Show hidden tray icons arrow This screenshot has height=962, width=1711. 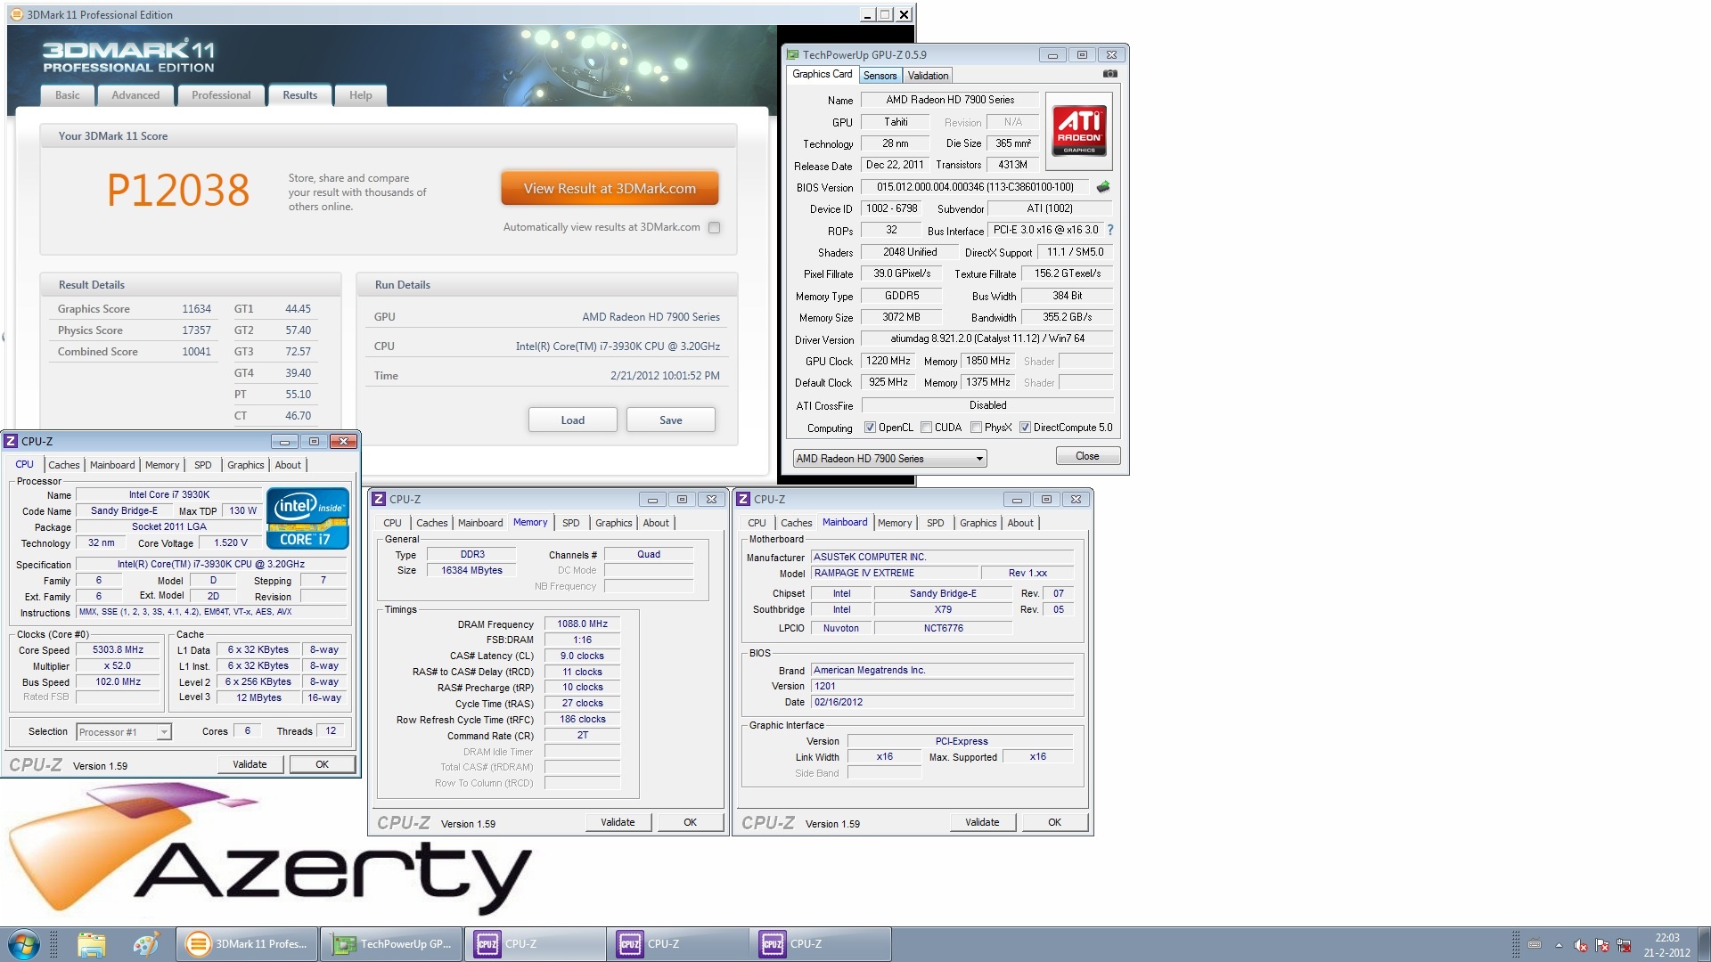pos(1559,945)
